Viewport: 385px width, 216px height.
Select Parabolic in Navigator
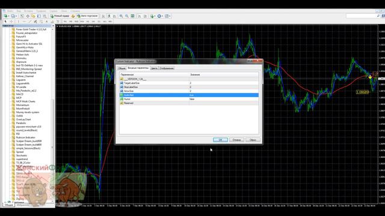21,123
